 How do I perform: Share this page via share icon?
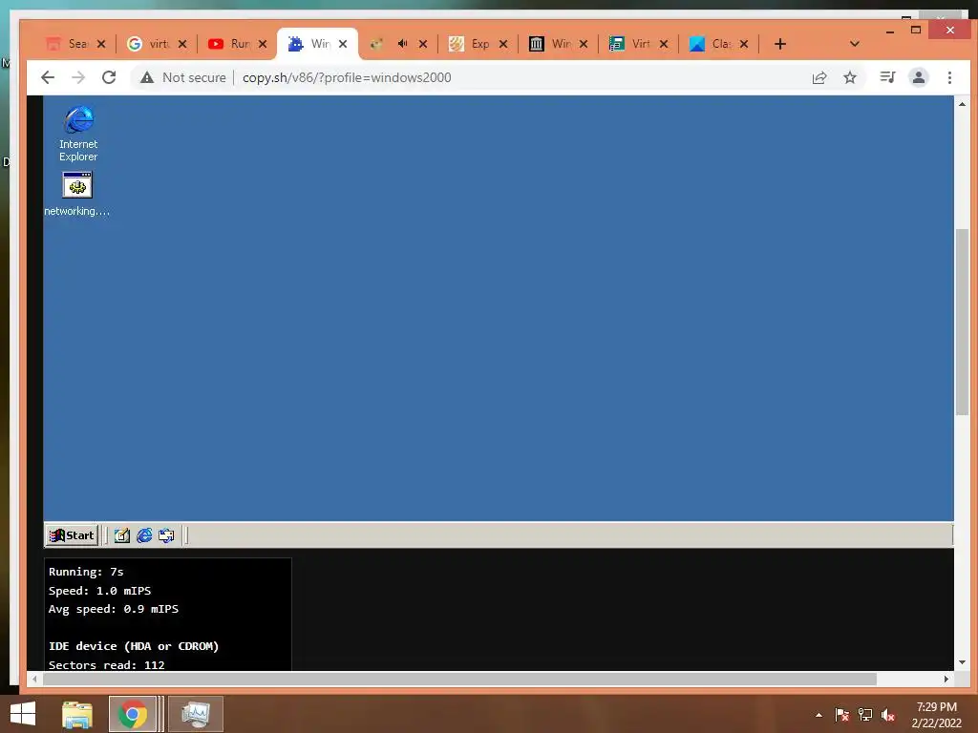[819, 77]
